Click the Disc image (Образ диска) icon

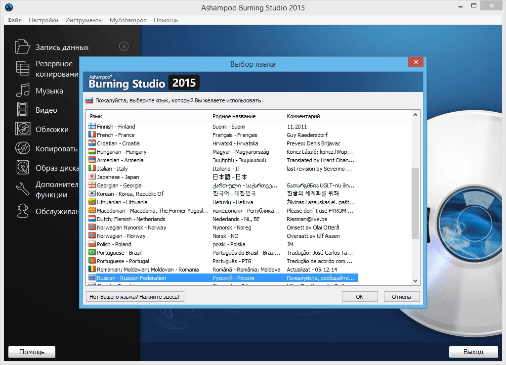(23, 167)
